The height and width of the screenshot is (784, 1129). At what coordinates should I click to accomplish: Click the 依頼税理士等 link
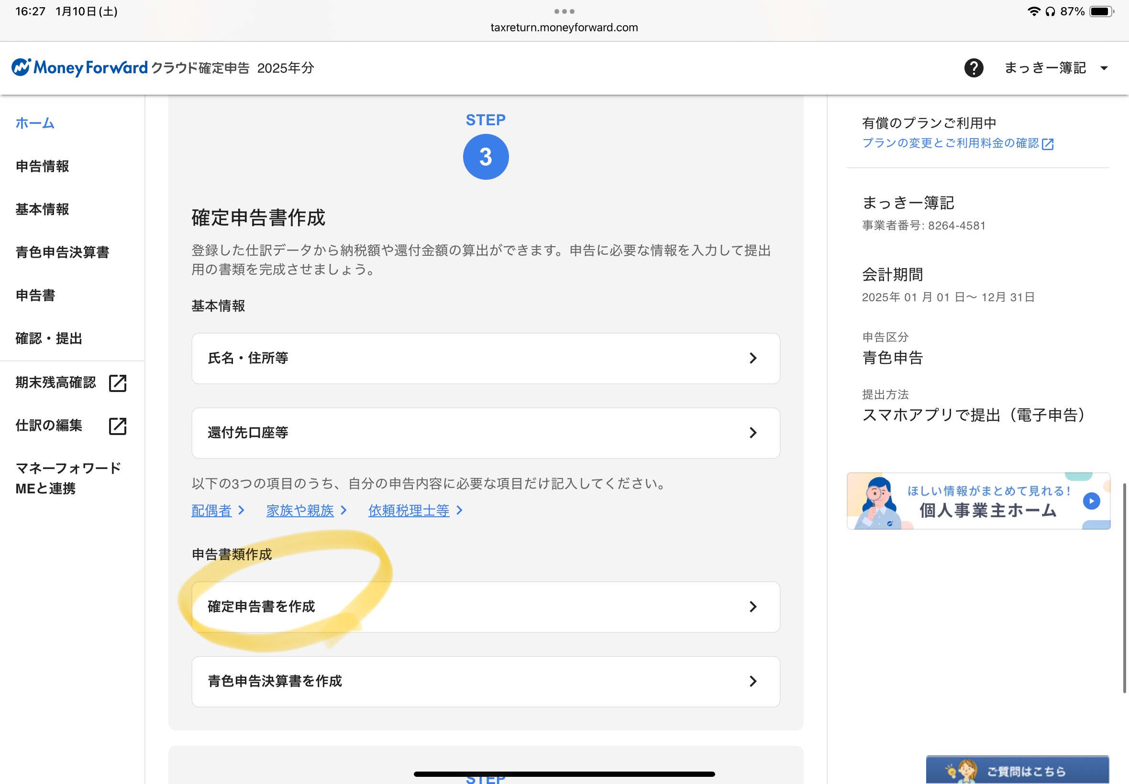(x=409, y=511)
